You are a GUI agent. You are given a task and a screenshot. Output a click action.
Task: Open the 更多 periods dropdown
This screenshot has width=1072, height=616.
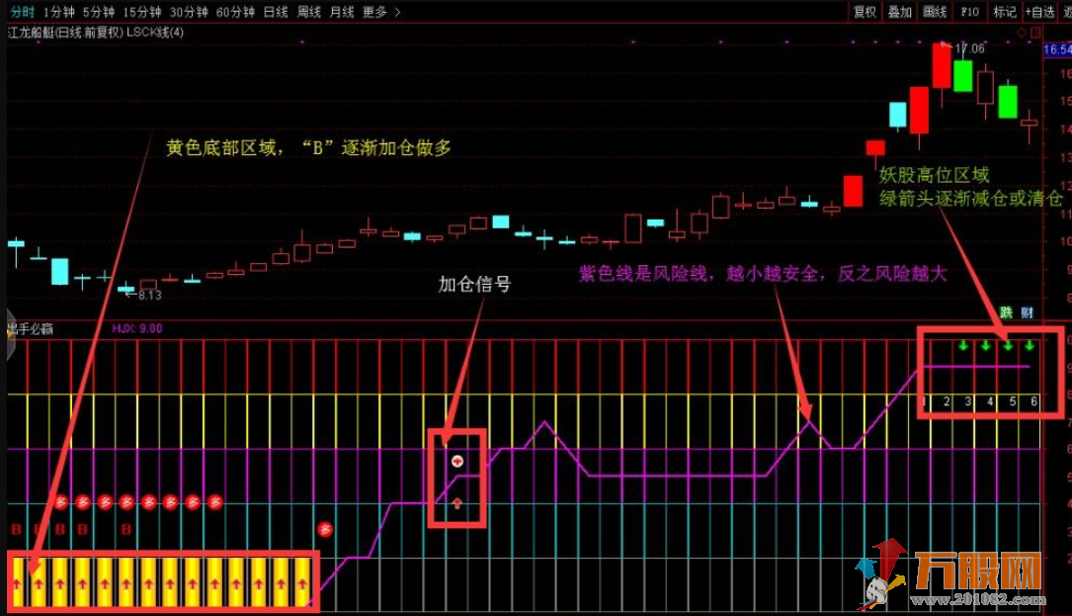pyautogui.click(x=374, y=12)
